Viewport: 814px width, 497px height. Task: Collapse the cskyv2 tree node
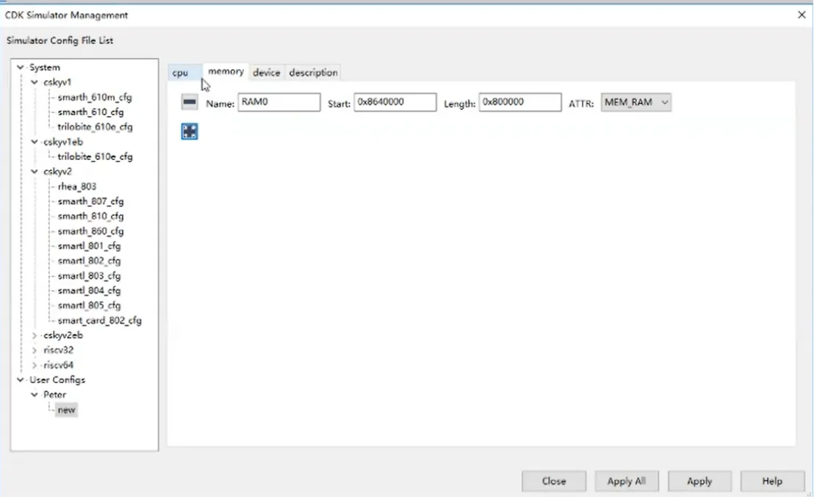tap(35, 172)
